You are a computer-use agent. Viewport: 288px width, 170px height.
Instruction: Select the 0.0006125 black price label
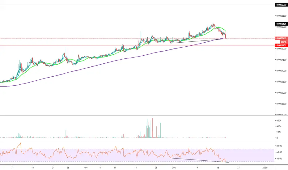click(282, 24)
